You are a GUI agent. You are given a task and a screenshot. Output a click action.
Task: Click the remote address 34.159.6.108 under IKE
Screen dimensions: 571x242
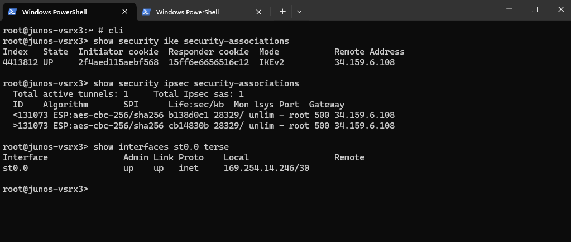pos(364,62)
